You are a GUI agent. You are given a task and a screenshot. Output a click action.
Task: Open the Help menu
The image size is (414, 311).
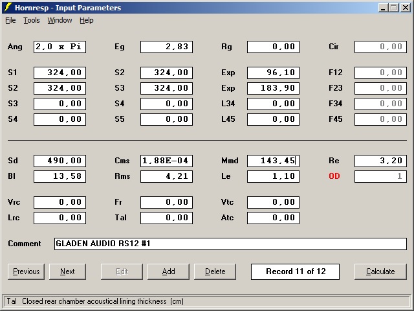(86, 20)
